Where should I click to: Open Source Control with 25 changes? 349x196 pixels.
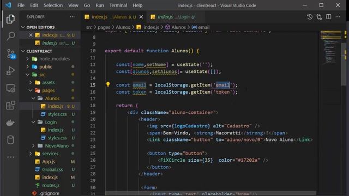pyautogui.click(x=10, y=54)
